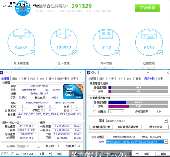The height and width of the screenshot is (157, 170).
Task: Click the reference single-thread bar showing 364
Action: (x=138, y=91)
